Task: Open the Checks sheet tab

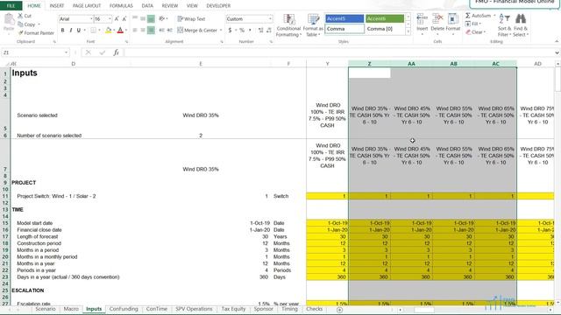Action: pos(314,309)
